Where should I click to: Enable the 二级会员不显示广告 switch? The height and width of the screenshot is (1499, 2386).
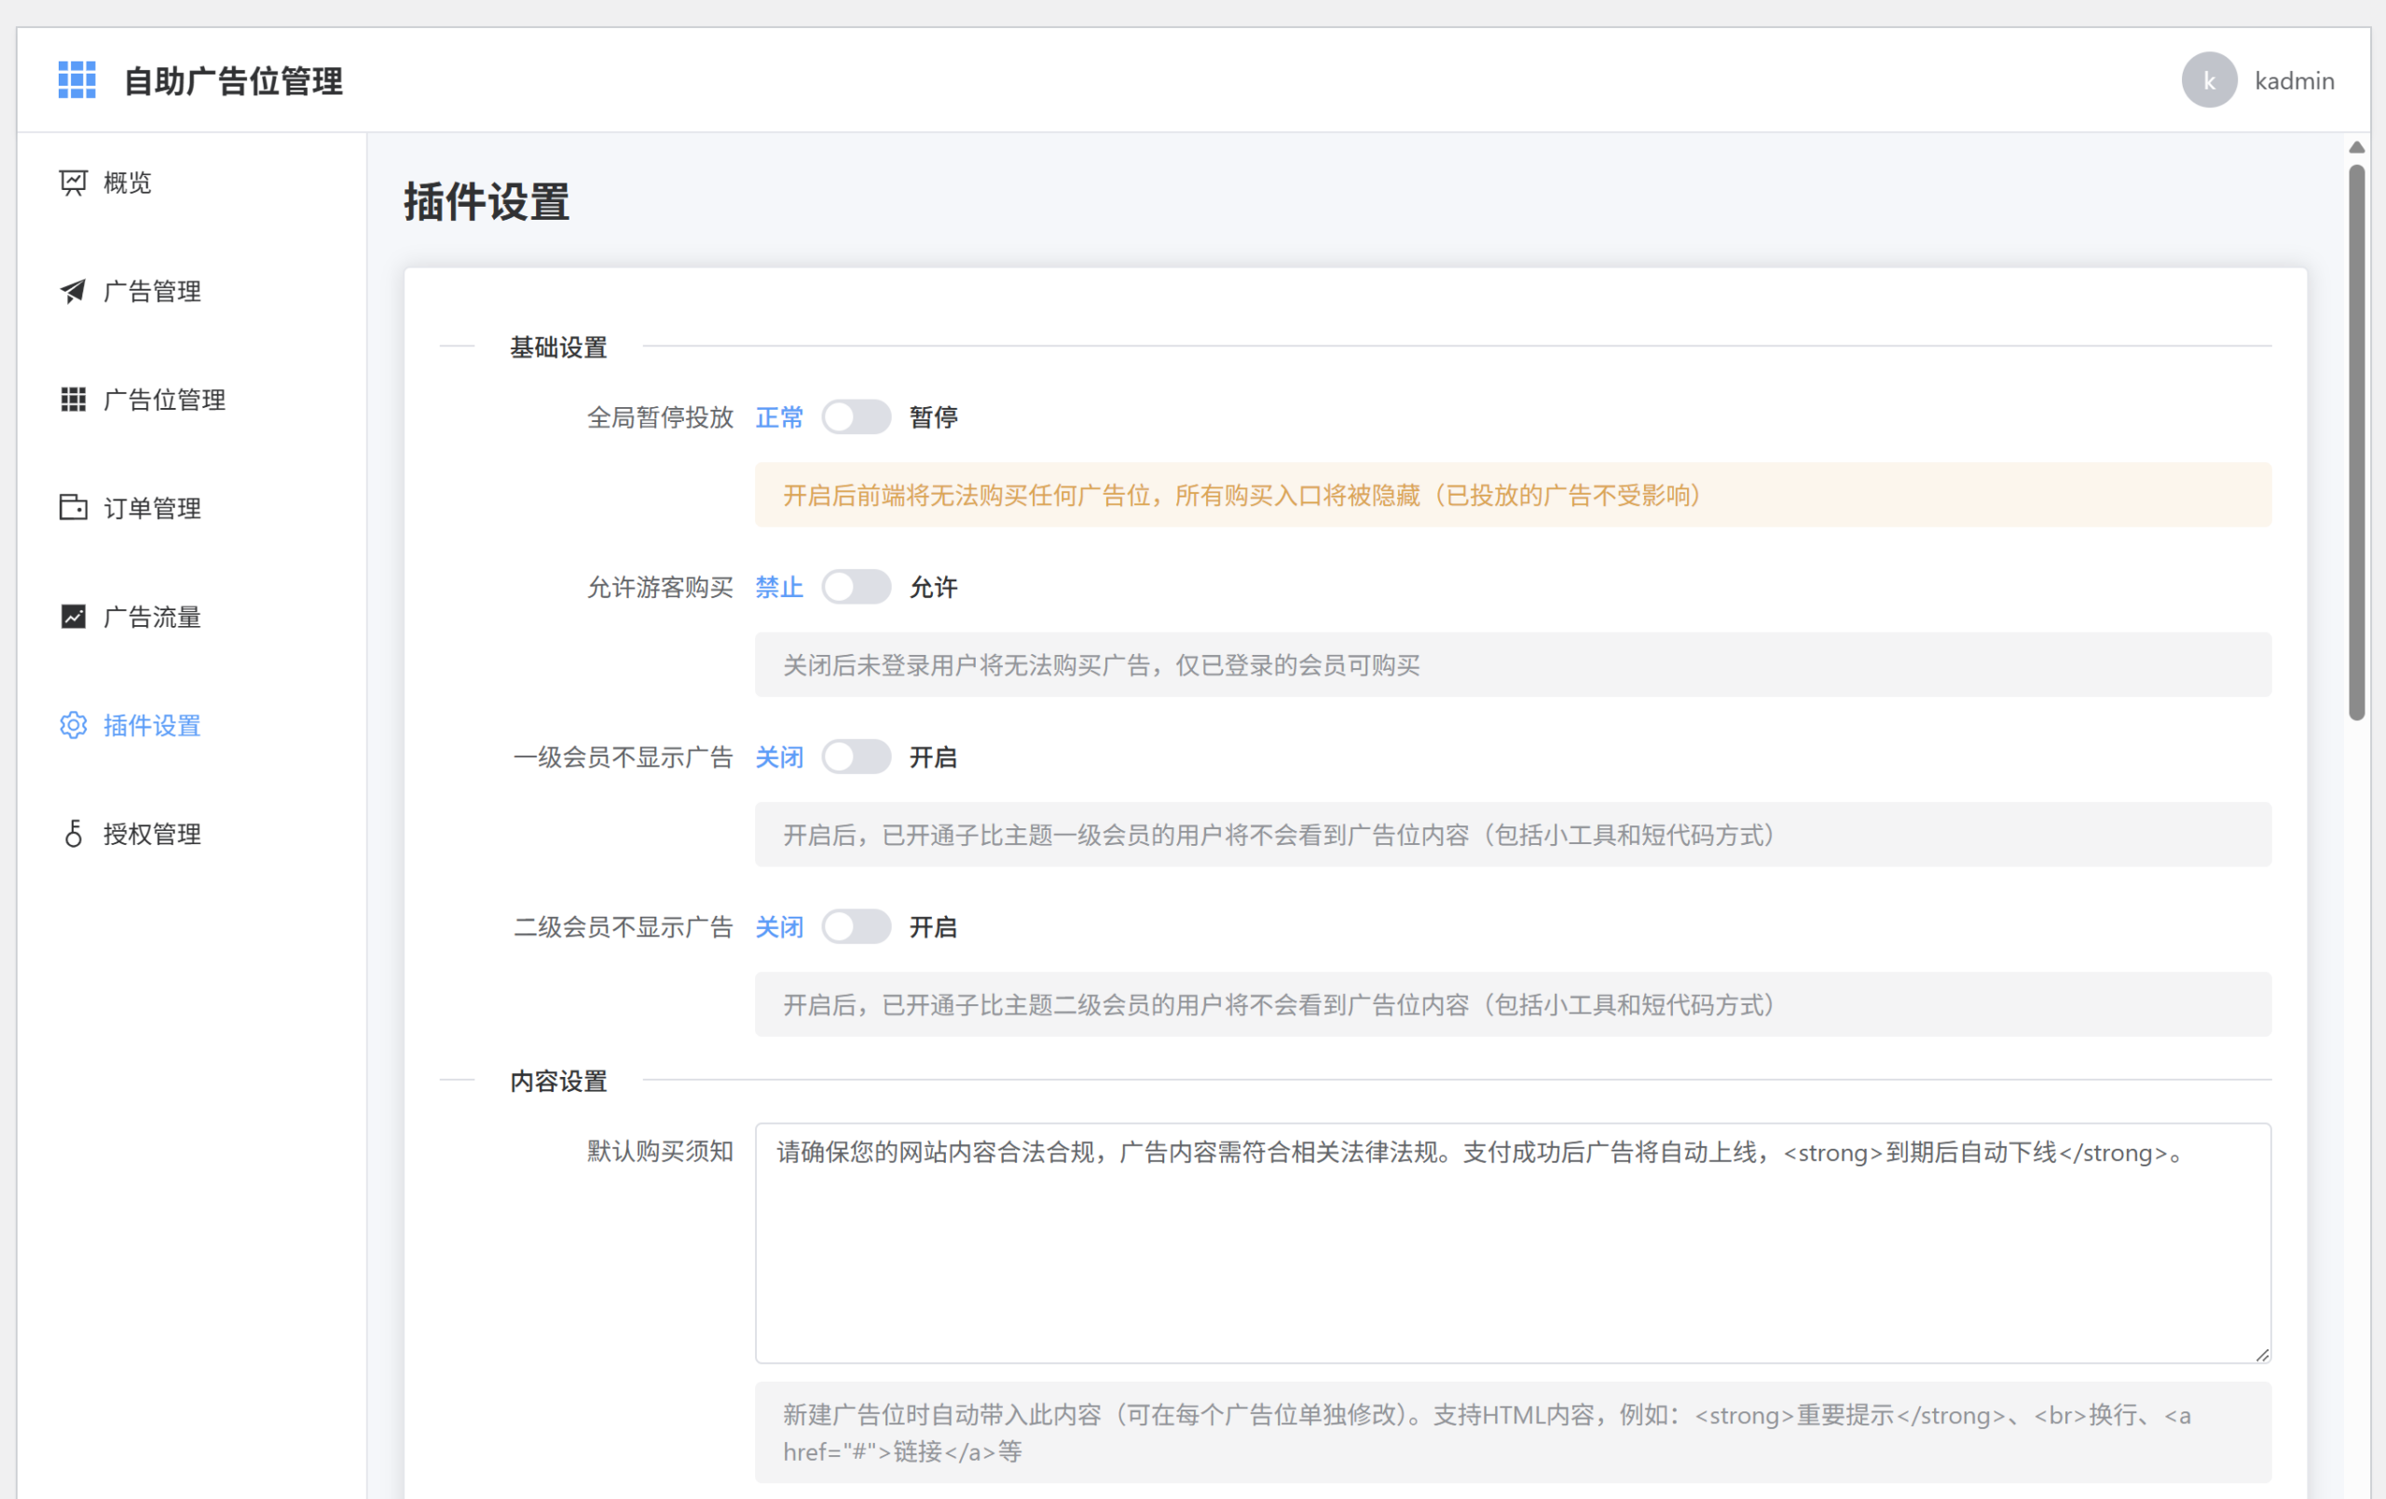(857, 927)
